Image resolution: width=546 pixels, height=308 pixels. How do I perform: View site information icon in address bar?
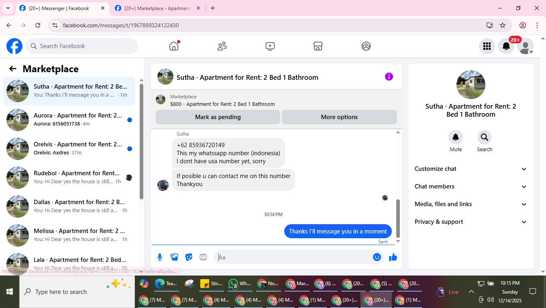pos(55,25)
